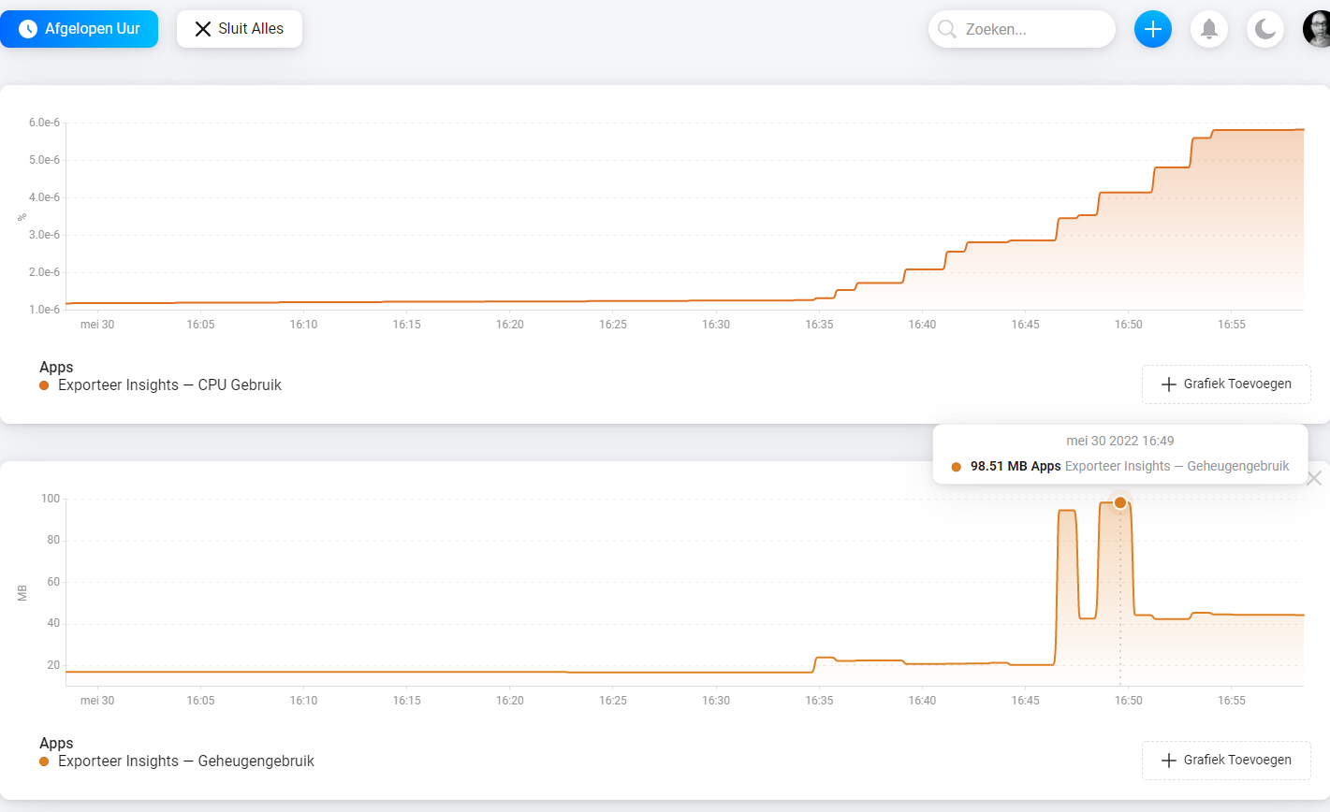Click plus icon in memory panel's Grafiek Toevoegen
The width and height of the screenshot is (1330, 812).
pos(1168,761)
